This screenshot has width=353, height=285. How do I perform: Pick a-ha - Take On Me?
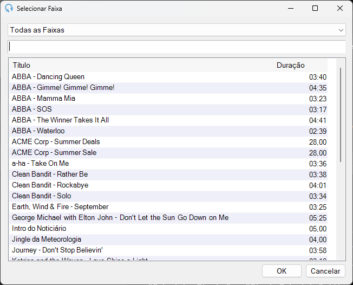point(168,164)
